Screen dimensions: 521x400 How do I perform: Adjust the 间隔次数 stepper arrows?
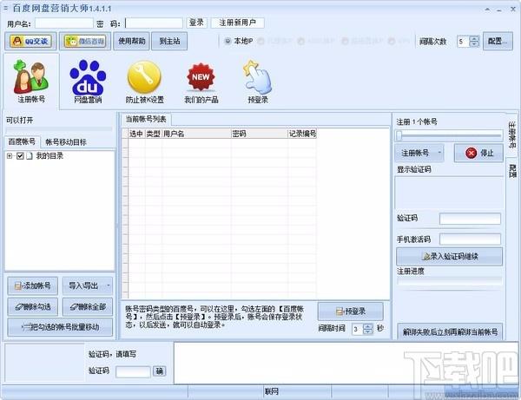click(x=474, y=41)
